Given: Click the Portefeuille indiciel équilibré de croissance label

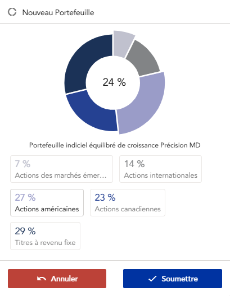Looking at the screenshot, I should click(x=115, y=145).
